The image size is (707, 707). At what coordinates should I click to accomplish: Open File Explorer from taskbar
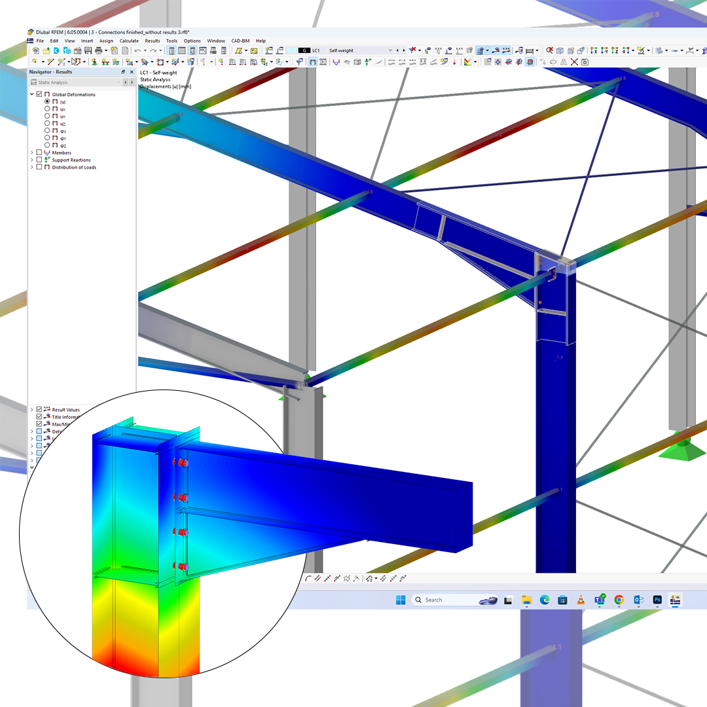point(526,600)
